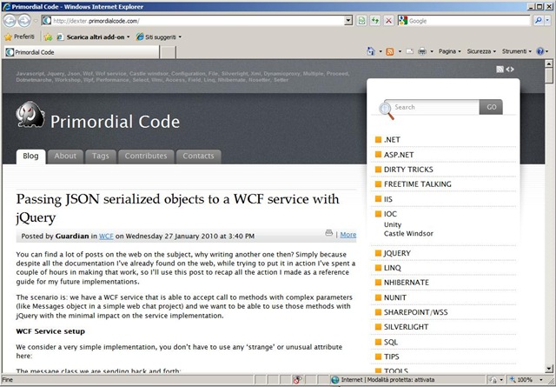Open the Sicurezza menu
Viewport: 556px width, 387px height.
481,51
